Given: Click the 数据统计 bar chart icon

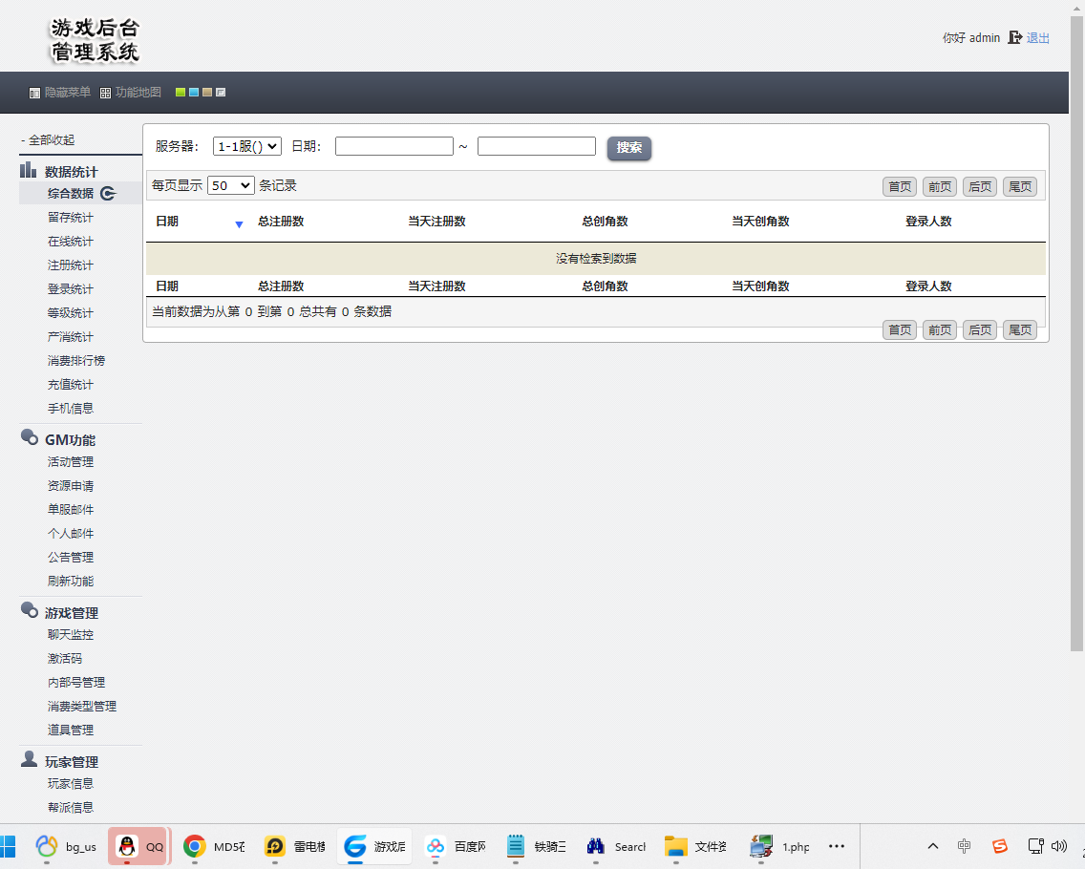Looking at the screenshot, I should 29,171.
